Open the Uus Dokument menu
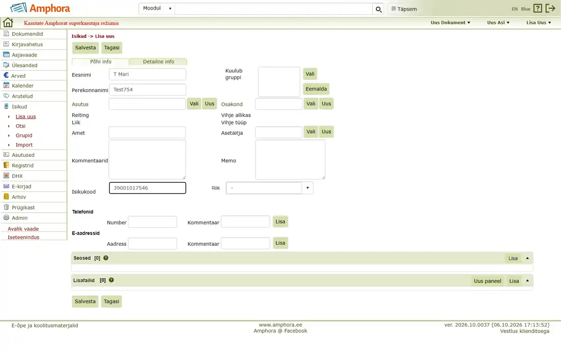This screenshot has height=350, width=561. coord(450,22)
